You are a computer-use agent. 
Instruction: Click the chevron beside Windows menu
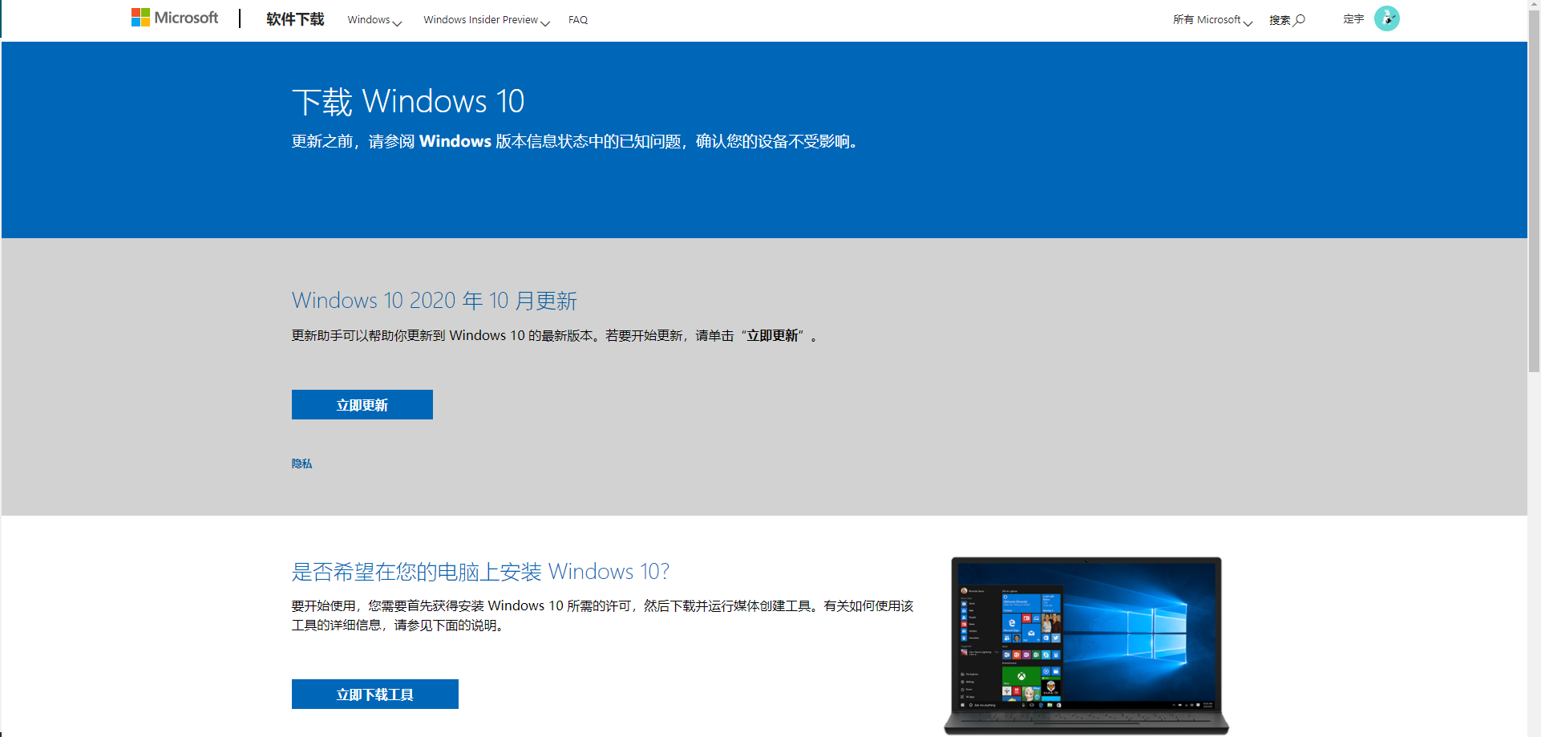tap(396, 22)
